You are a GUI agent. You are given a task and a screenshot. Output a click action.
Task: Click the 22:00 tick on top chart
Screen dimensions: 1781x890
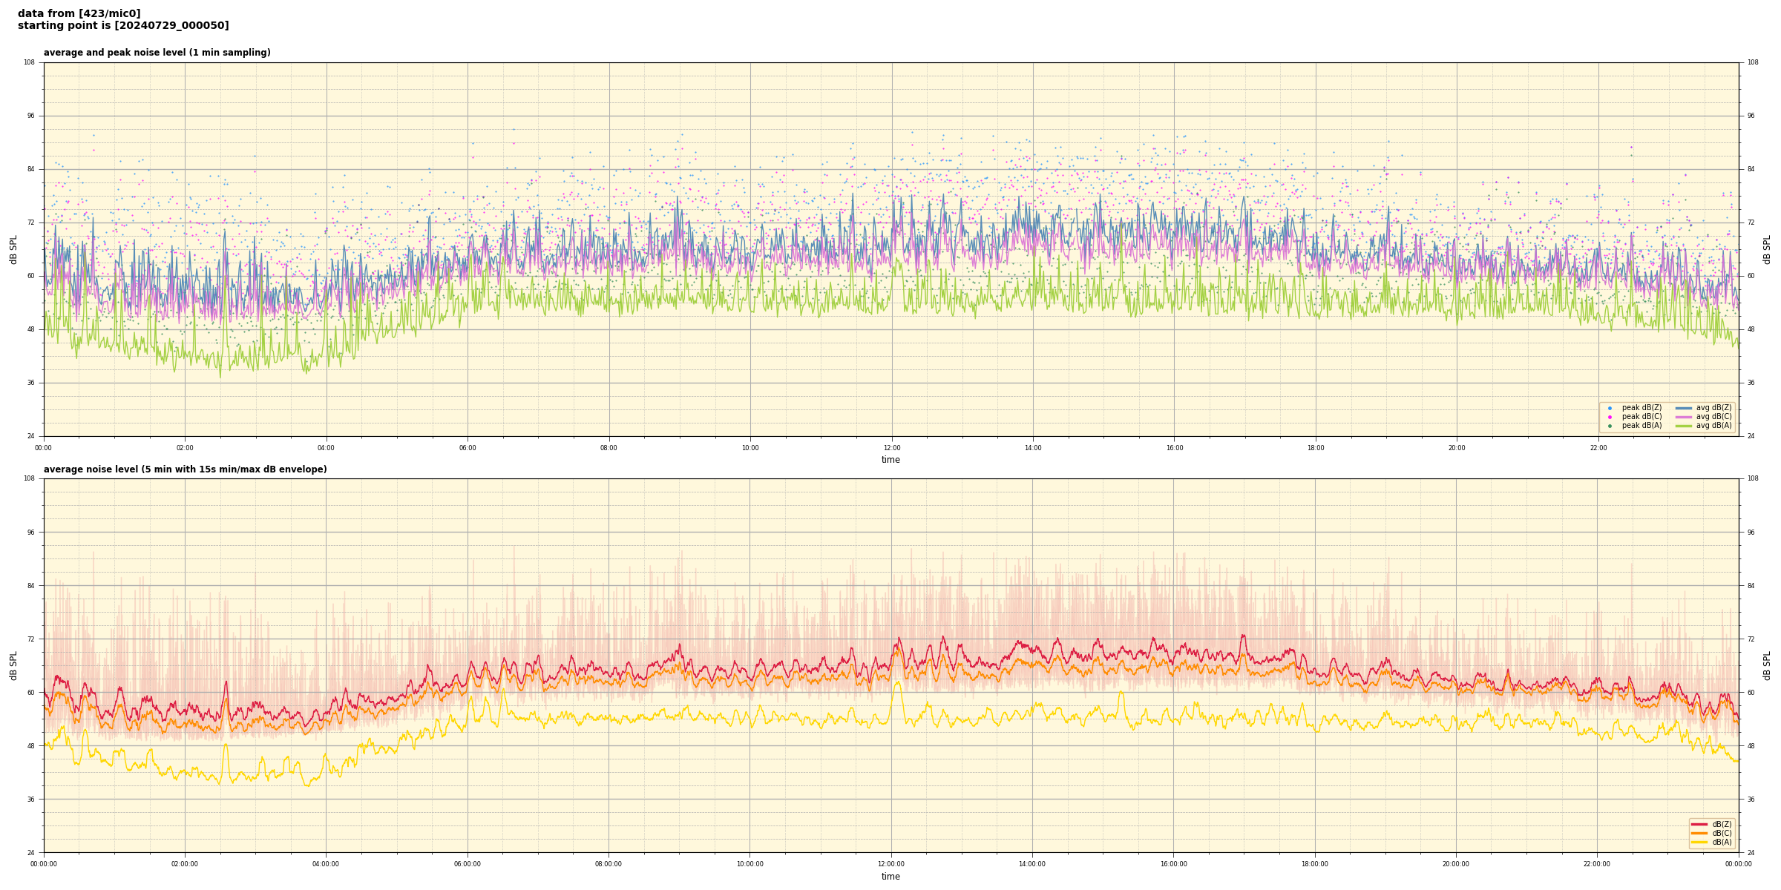point(1598,448)
